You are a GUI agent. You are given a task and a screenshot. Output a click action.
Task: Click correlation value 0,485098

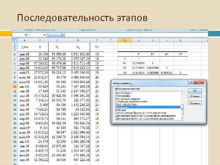(x=153, y=72)
